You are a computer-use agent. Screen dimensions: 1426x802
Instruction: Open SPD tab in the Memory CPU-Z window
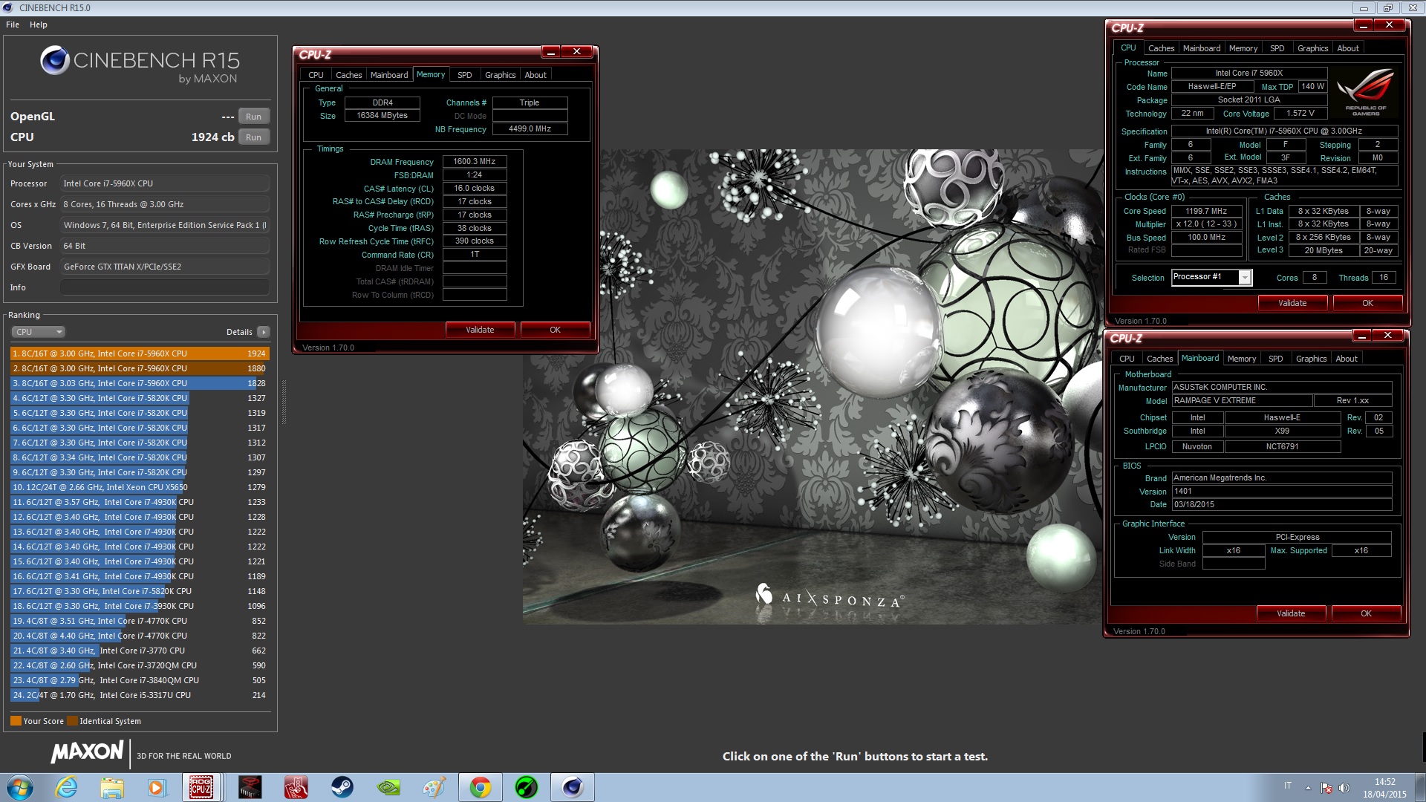click(464, 75)
